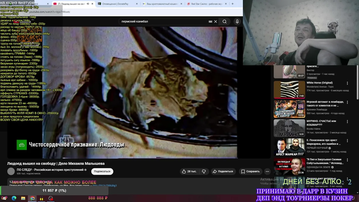
Task: Open Windows Start button on taskbar
Action: tap(4, 198)
